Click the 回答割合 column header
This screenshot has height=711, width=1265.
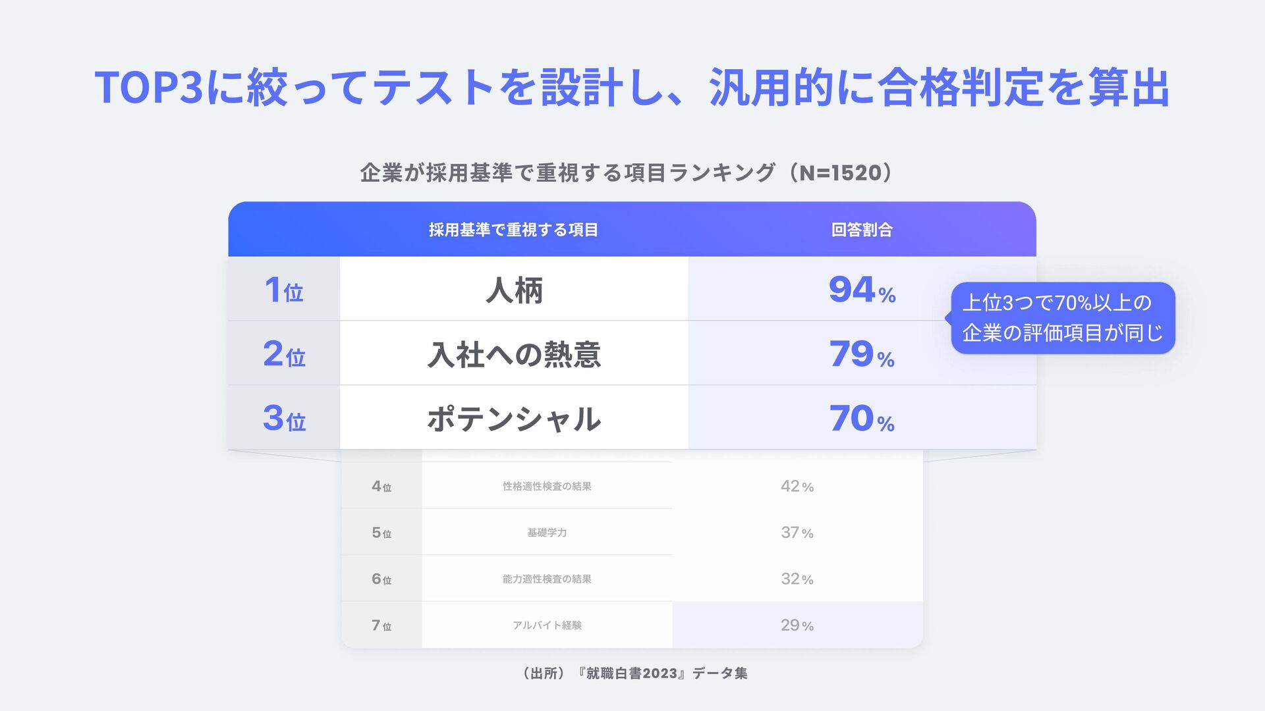point(862,230)
